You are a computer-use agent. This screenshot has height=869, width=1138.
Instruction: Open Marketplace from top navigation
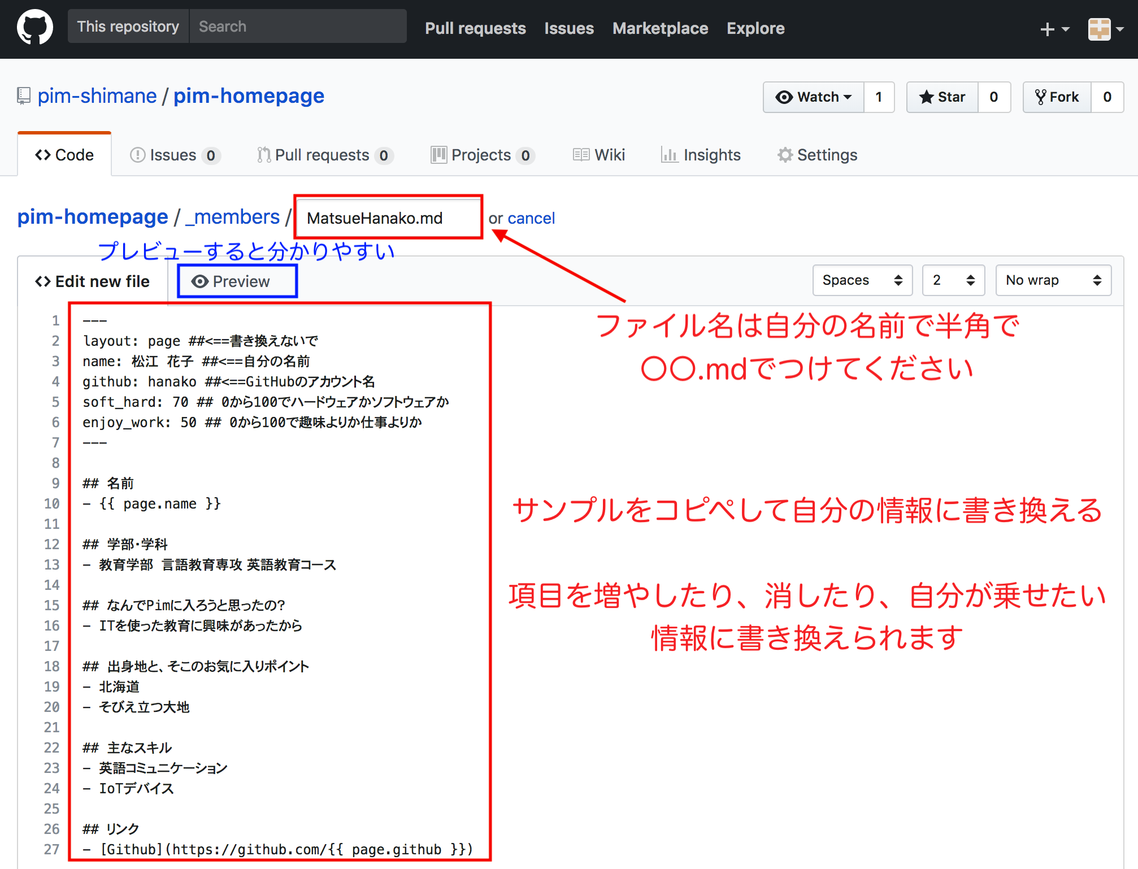coord(661,27)
